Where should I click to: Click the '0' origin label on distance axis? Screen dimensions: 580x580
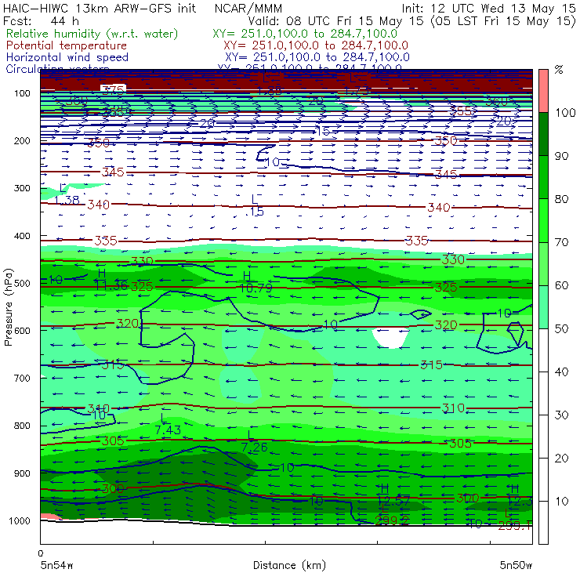[41, 553]
